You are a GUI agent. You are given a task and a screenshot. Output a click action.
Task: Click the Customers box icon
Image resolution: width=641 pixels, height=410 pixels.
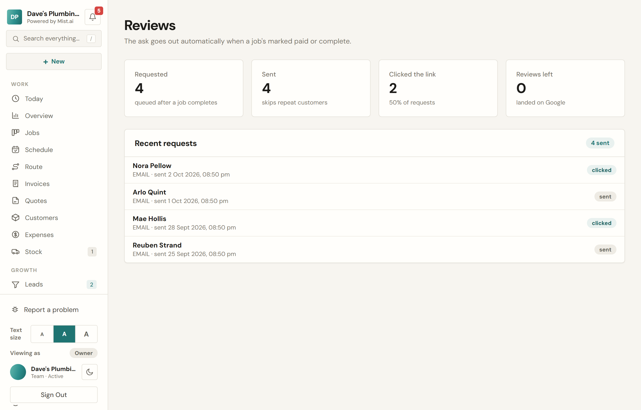point(16,218)
